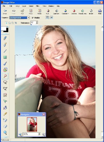Choose the add to selection mode

click(x=9, y=23)
